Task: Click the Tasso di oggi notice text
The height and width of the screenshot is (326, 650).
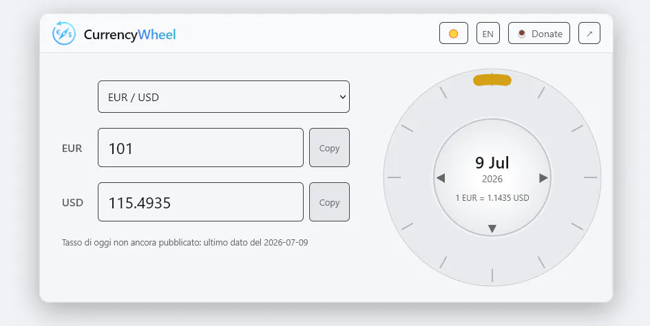Action: (x=185, y=242)
